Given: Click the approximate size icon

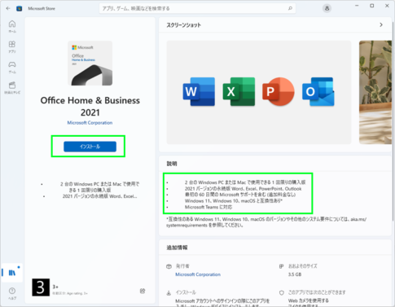Looking at the screenshot, I should pyautogui.click(x=282, y=266).
